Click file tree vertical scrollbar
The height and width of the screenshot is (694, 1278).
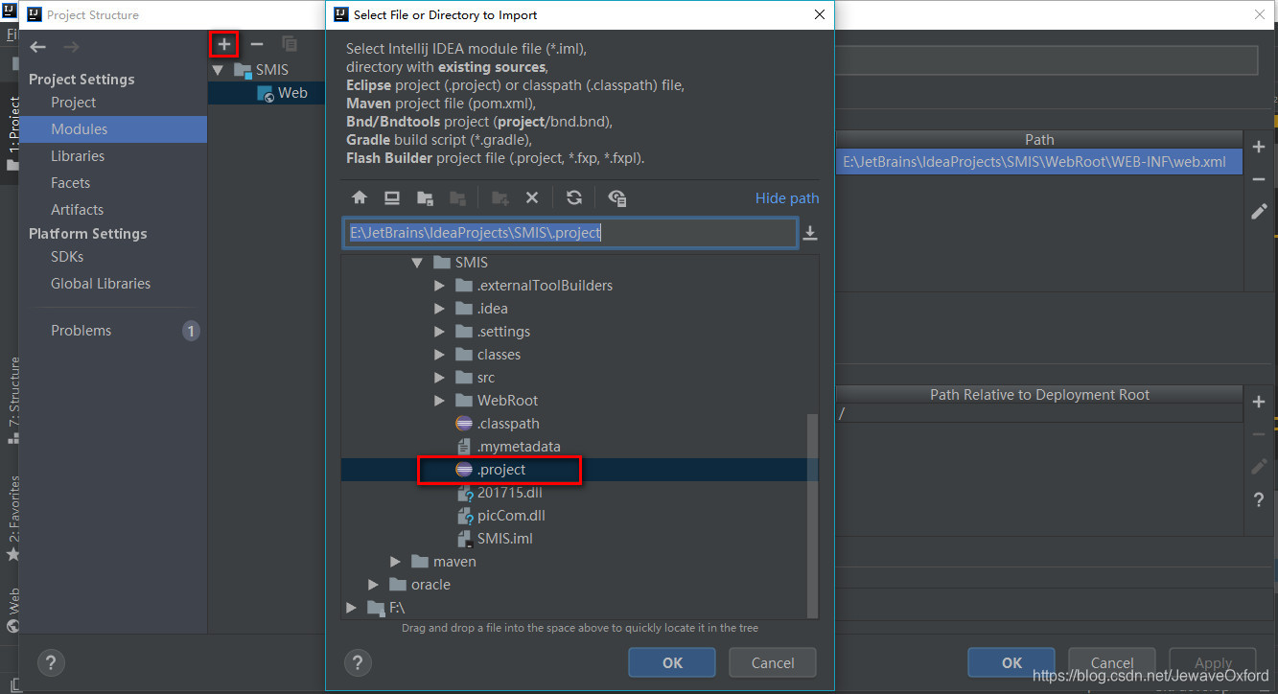coord(813,516)
